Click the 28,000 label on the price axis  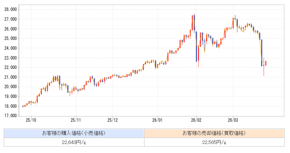[x=10, y=9]
